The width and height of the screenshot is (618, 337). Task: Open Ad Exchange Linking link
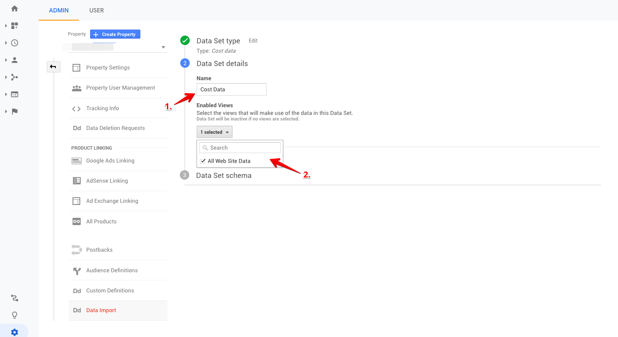pyautogui.click(x=112, y=201)
